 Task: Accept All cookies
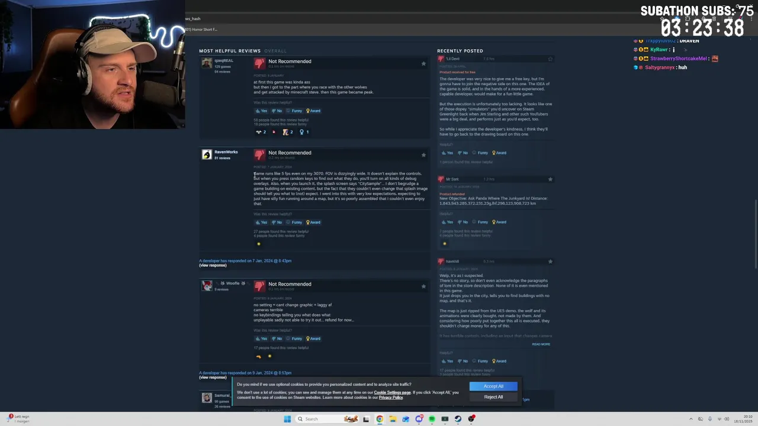click(x=493, y=386)
